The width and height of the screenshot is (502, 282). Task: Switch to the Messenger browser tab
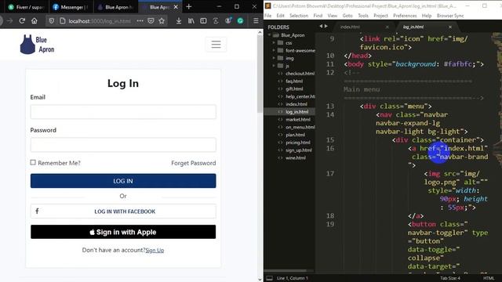71,7
